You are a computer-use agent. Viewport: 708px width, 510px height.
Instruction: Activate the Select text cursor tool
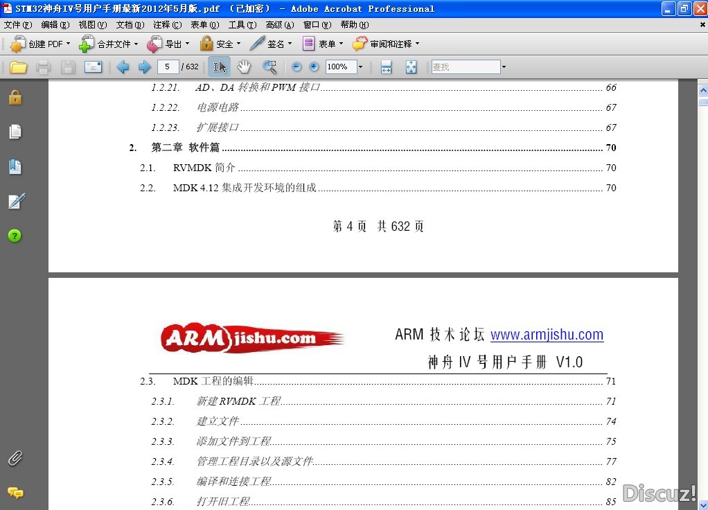220,67
